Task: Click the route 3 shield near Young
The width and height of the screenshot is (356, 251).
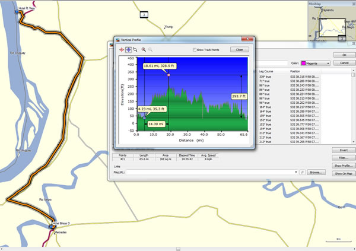Action: coord(144,15)
